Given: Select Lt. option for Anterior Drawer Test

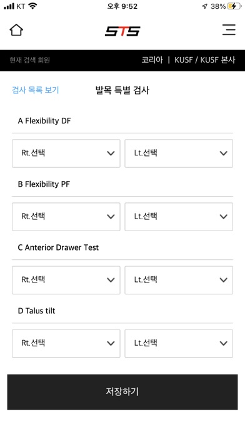Looking at the screenshot, I should [179, 280].
